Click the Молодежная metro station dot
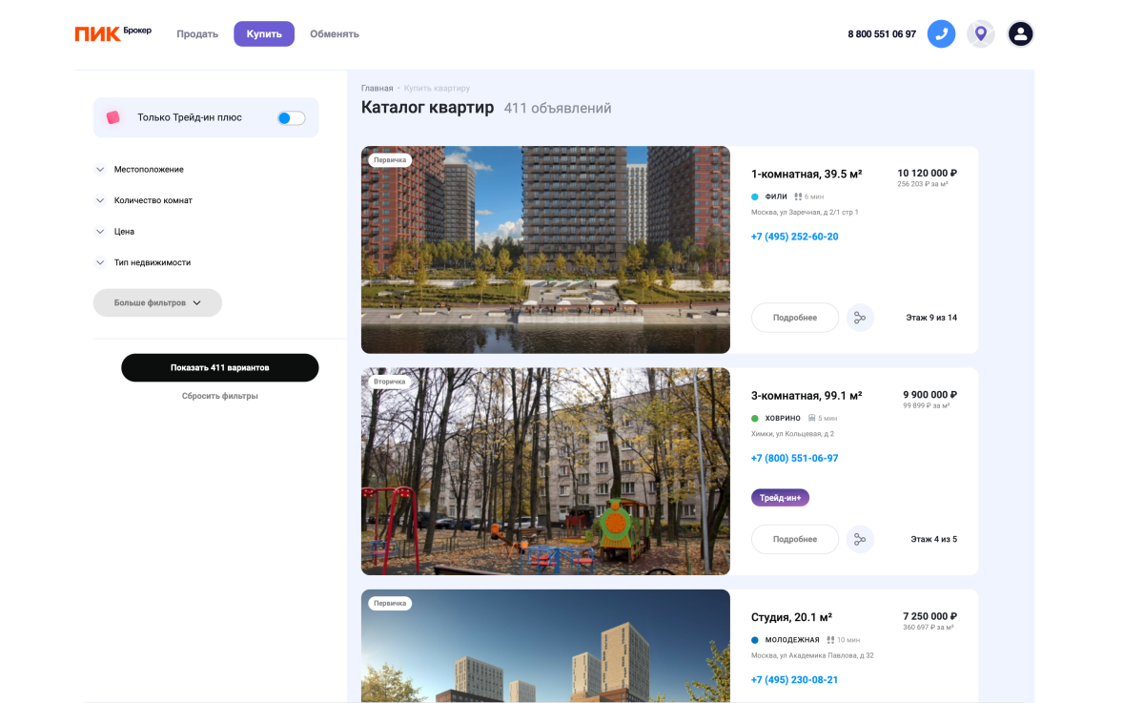Image resolution: width=1144 pixels, height=703 pixels. coord(755,640)
